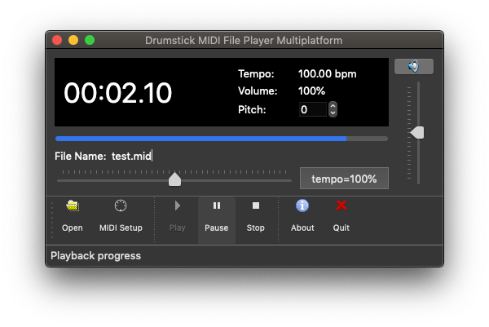Click the vertical volume slider handle
489x327 pixels.
click(x=417, y=132)
